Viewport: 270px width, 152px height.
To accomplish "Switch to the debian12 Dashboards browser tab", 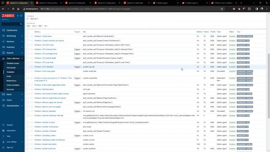I will tap(78, 3).
